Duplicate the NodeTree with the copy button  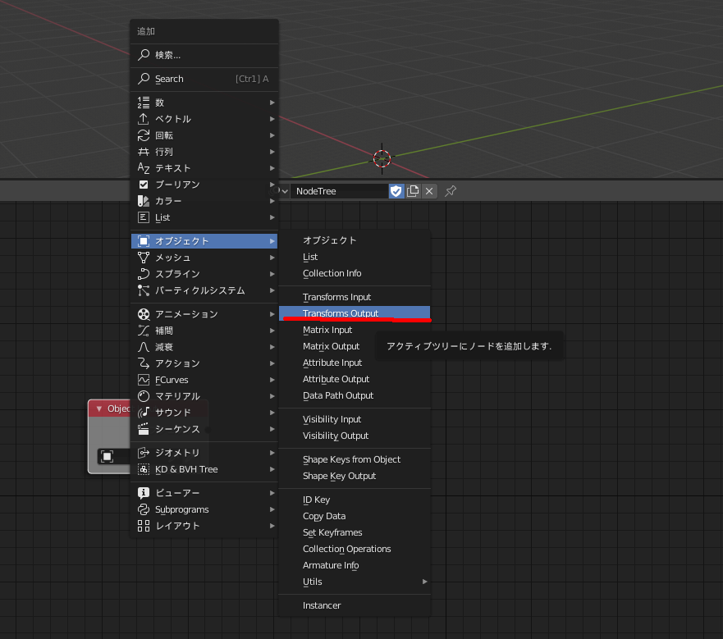(x=413, y=191)
